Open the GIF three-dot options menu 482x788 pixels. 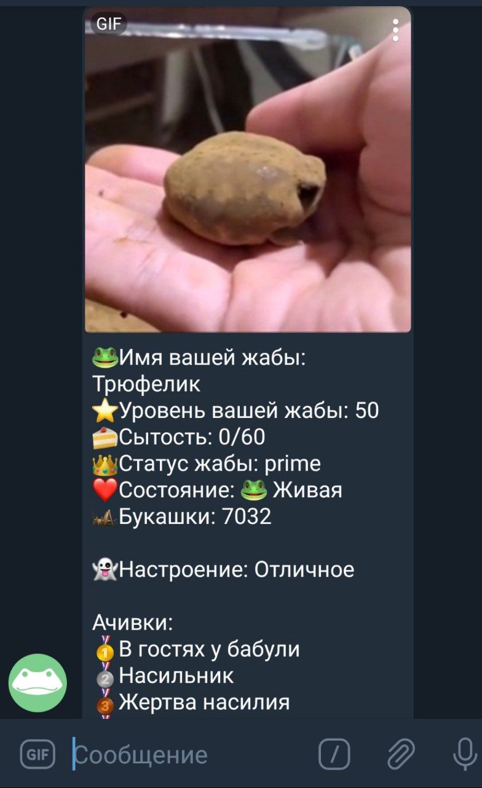coord(395,30)
